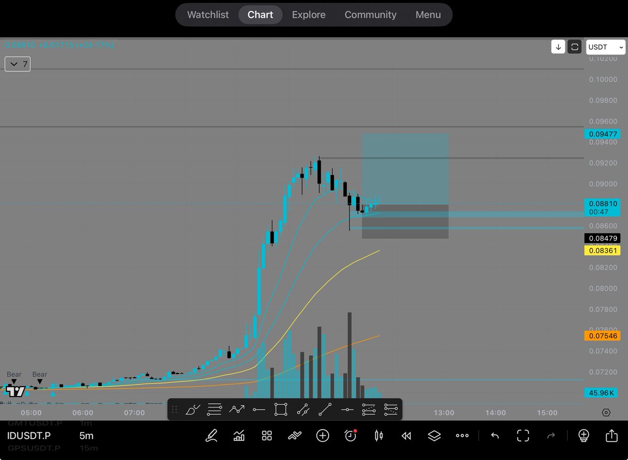Expand the collapsed indicator legend showing 7
628x460 pixels.
click(x=18, y=64)
